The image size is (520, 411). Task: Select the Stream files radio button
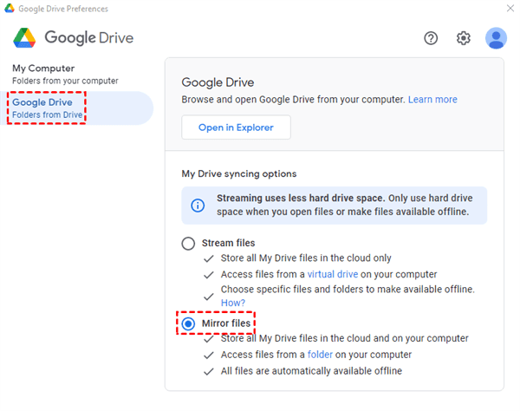pyautogui.click(x=188, y=243)
